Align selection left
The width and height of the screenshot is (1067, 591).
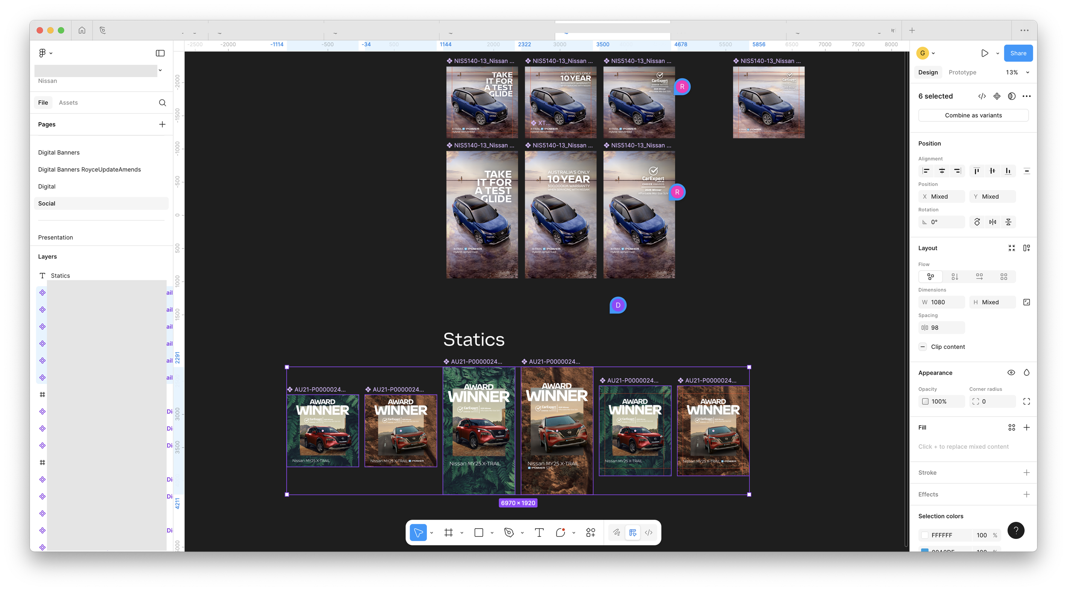click(926, 171)
